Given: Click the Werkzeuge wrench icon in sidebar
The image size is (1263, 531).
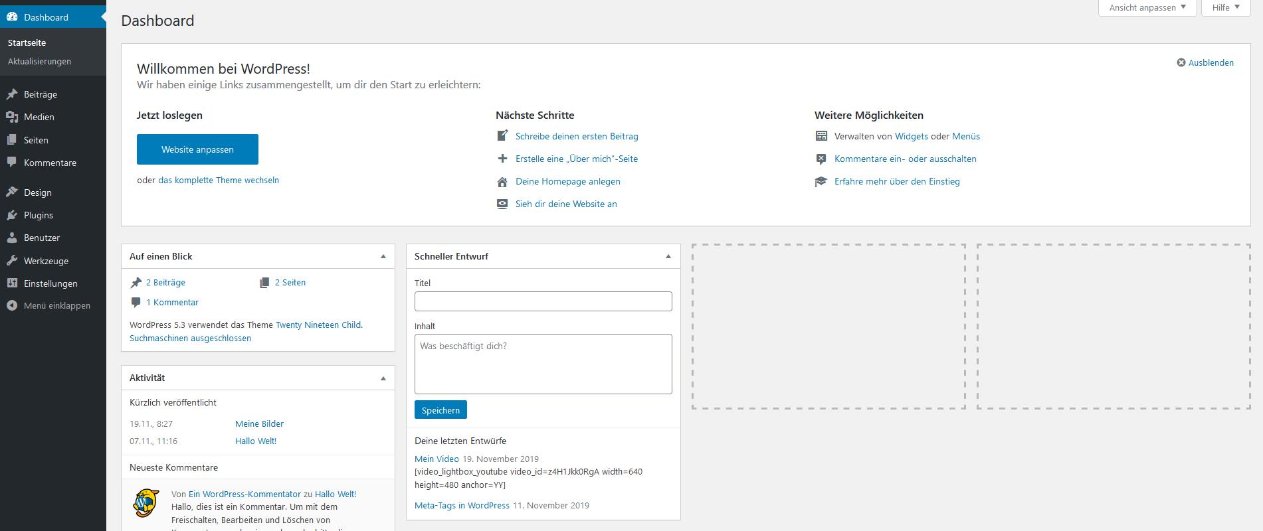Looking at the screenshot, I should tap(12, 261).
